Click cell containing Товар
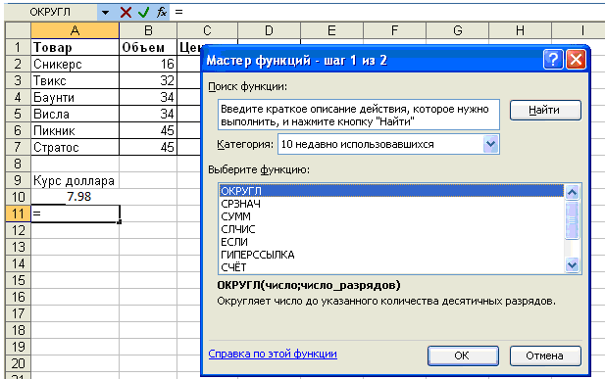The image size is (605, 379). tap(75, 47)
